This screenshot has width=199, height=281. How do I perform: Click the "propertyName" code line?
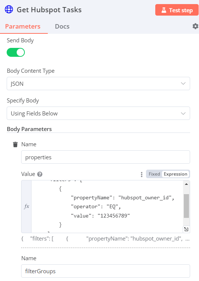coord(122,198)
